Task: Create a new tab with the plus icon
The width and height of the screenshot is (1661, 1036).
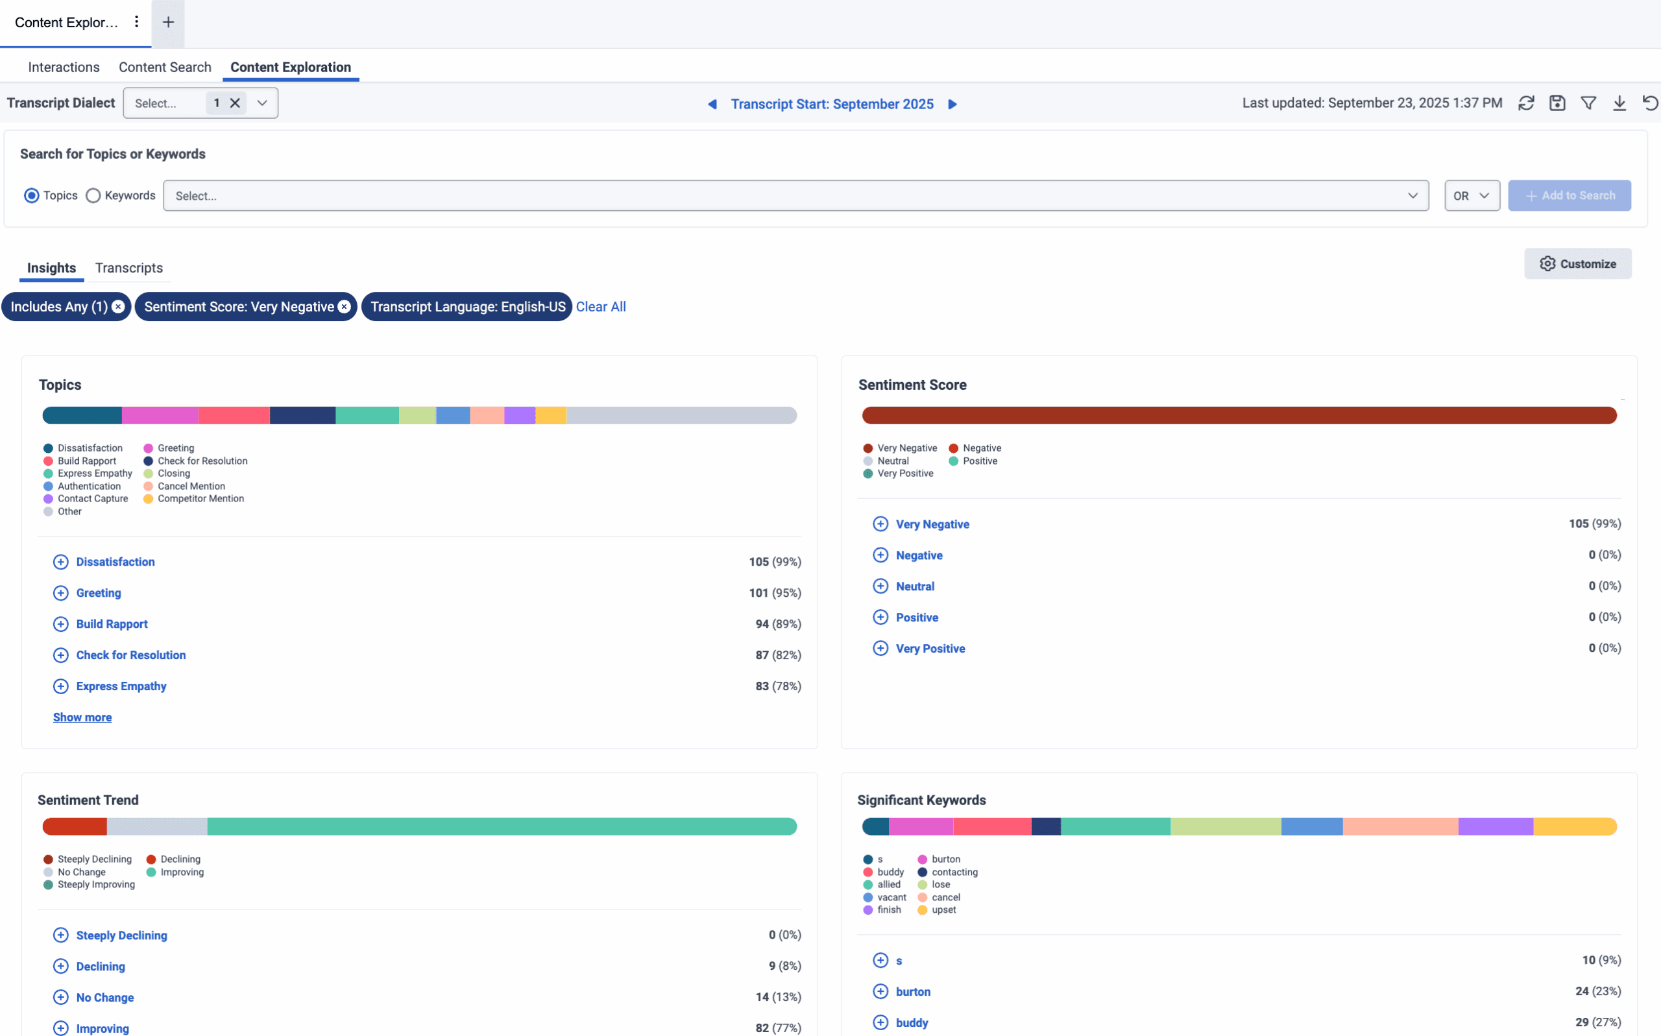Action: pyautogui.click(x=168, y=23)
